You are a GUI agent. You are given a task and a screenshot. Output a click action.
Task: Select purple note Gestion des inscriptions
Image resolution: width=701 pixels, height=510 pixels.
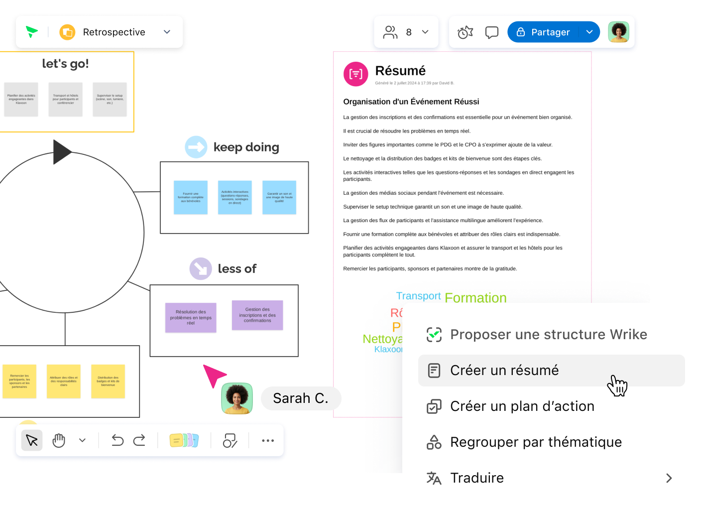(x=257, y=315)
